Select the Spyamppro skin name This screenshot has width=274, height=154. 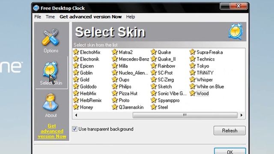click(168, 101)
